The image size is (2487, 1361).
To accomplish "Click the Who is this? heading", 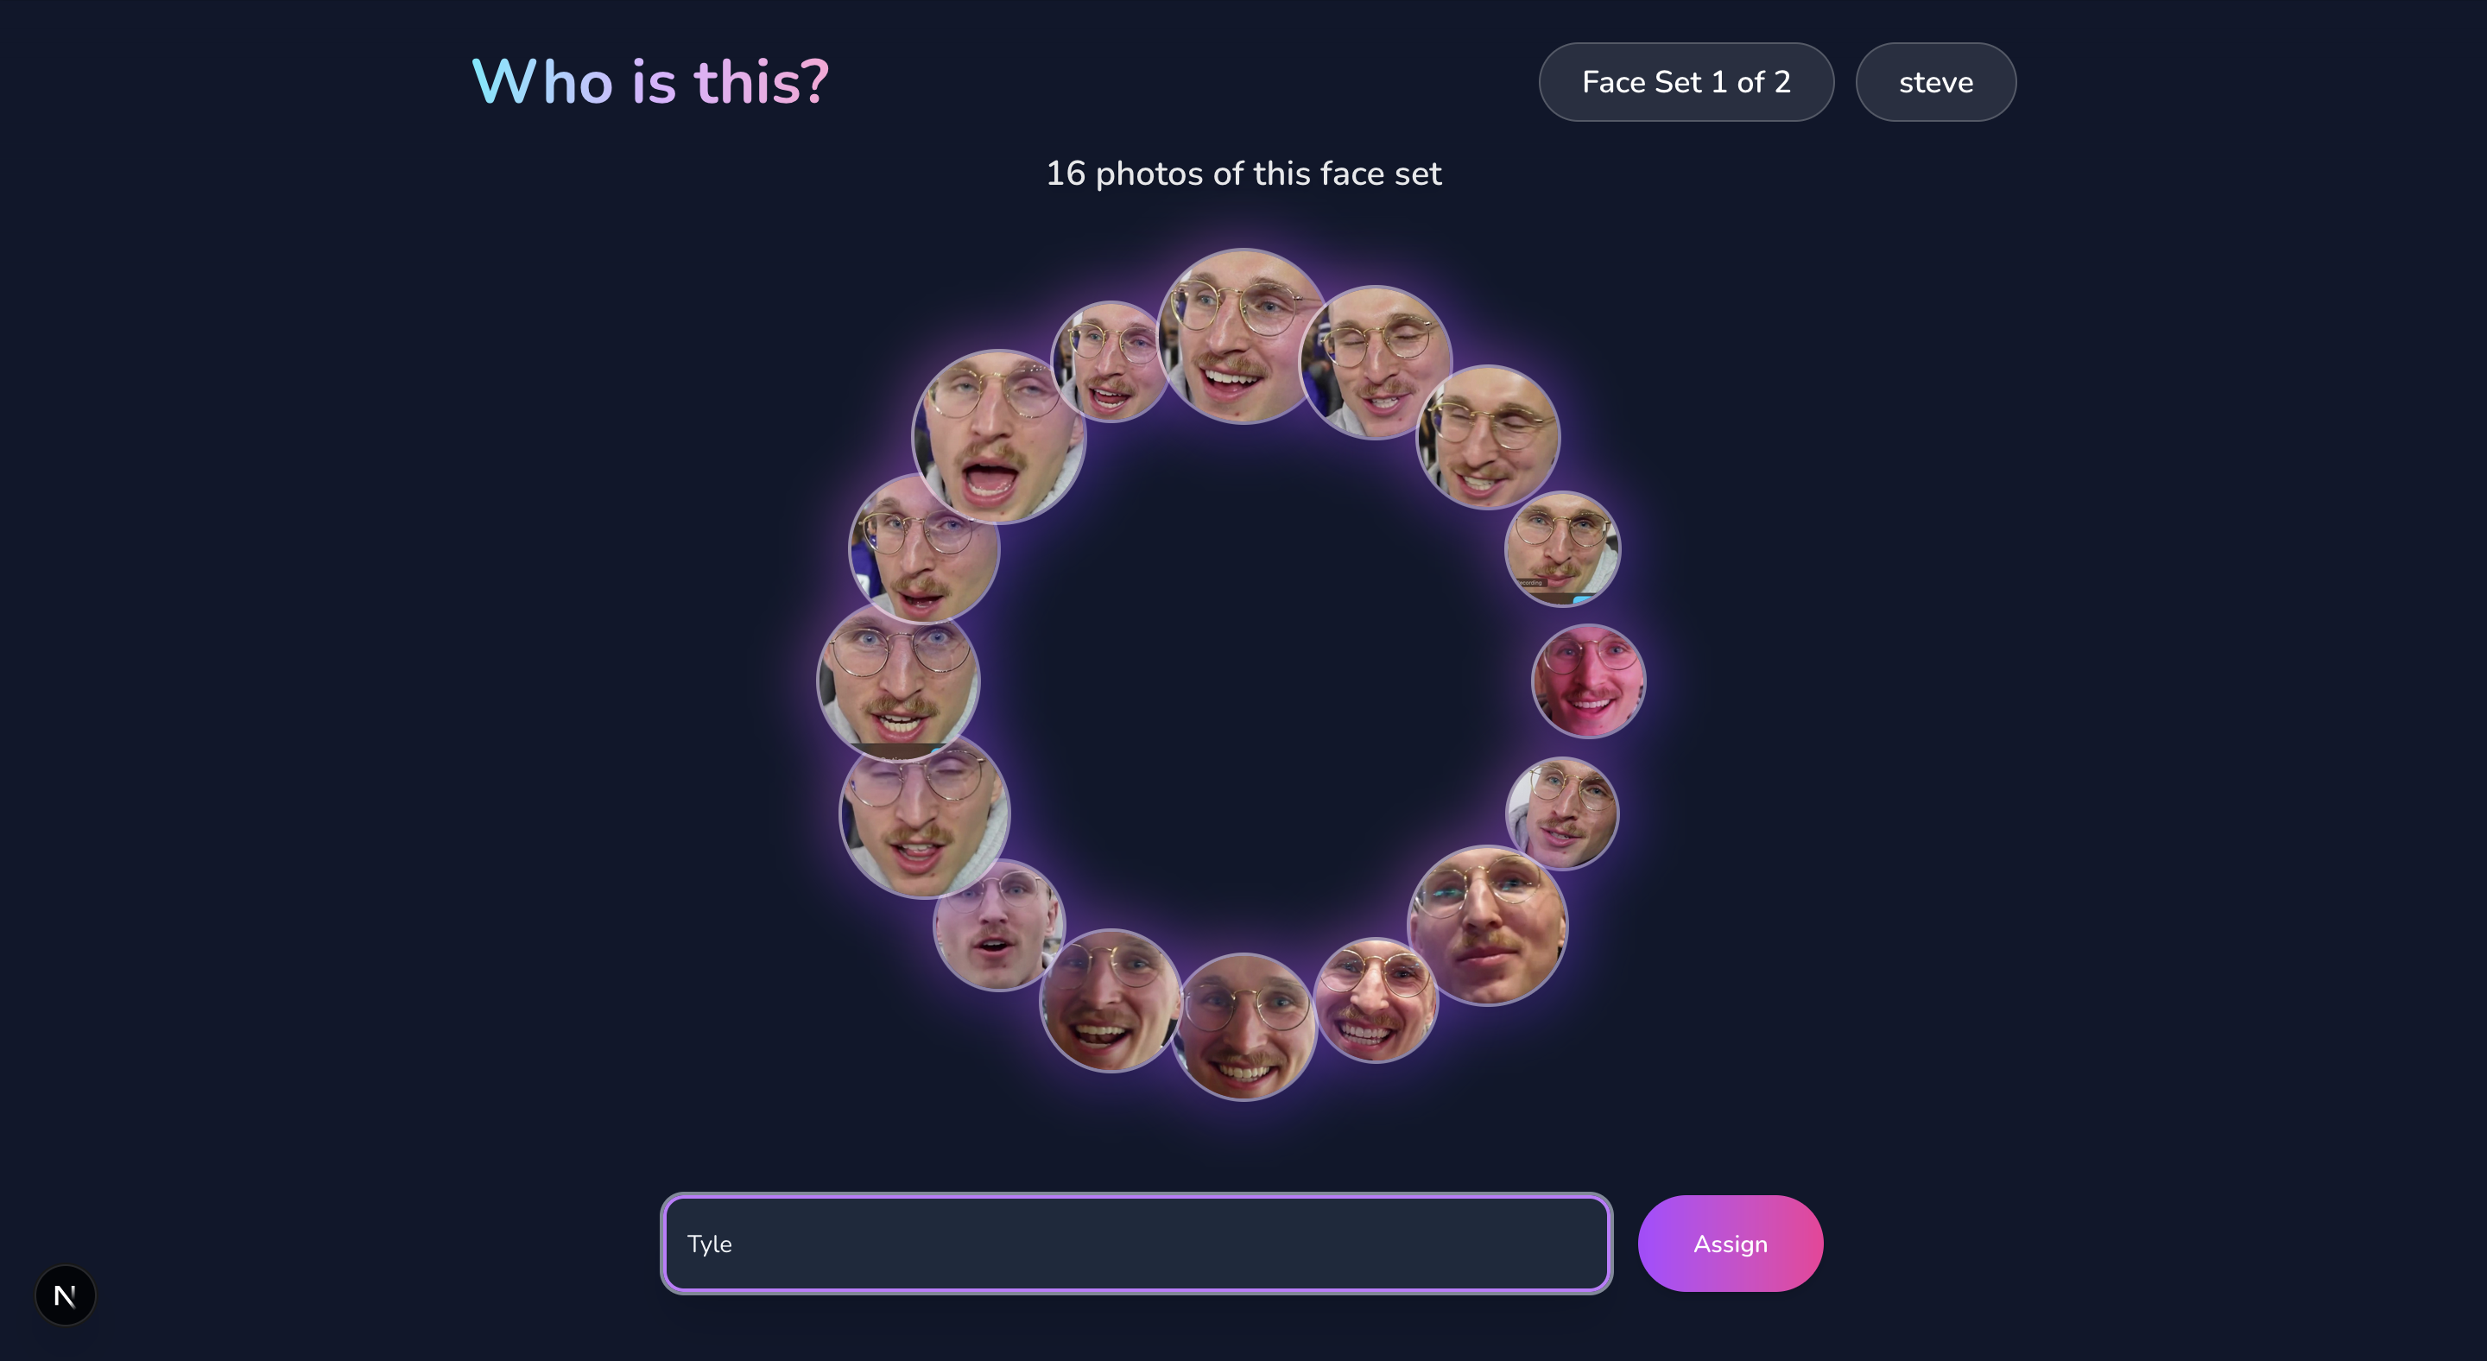I will tap(651, 82).
